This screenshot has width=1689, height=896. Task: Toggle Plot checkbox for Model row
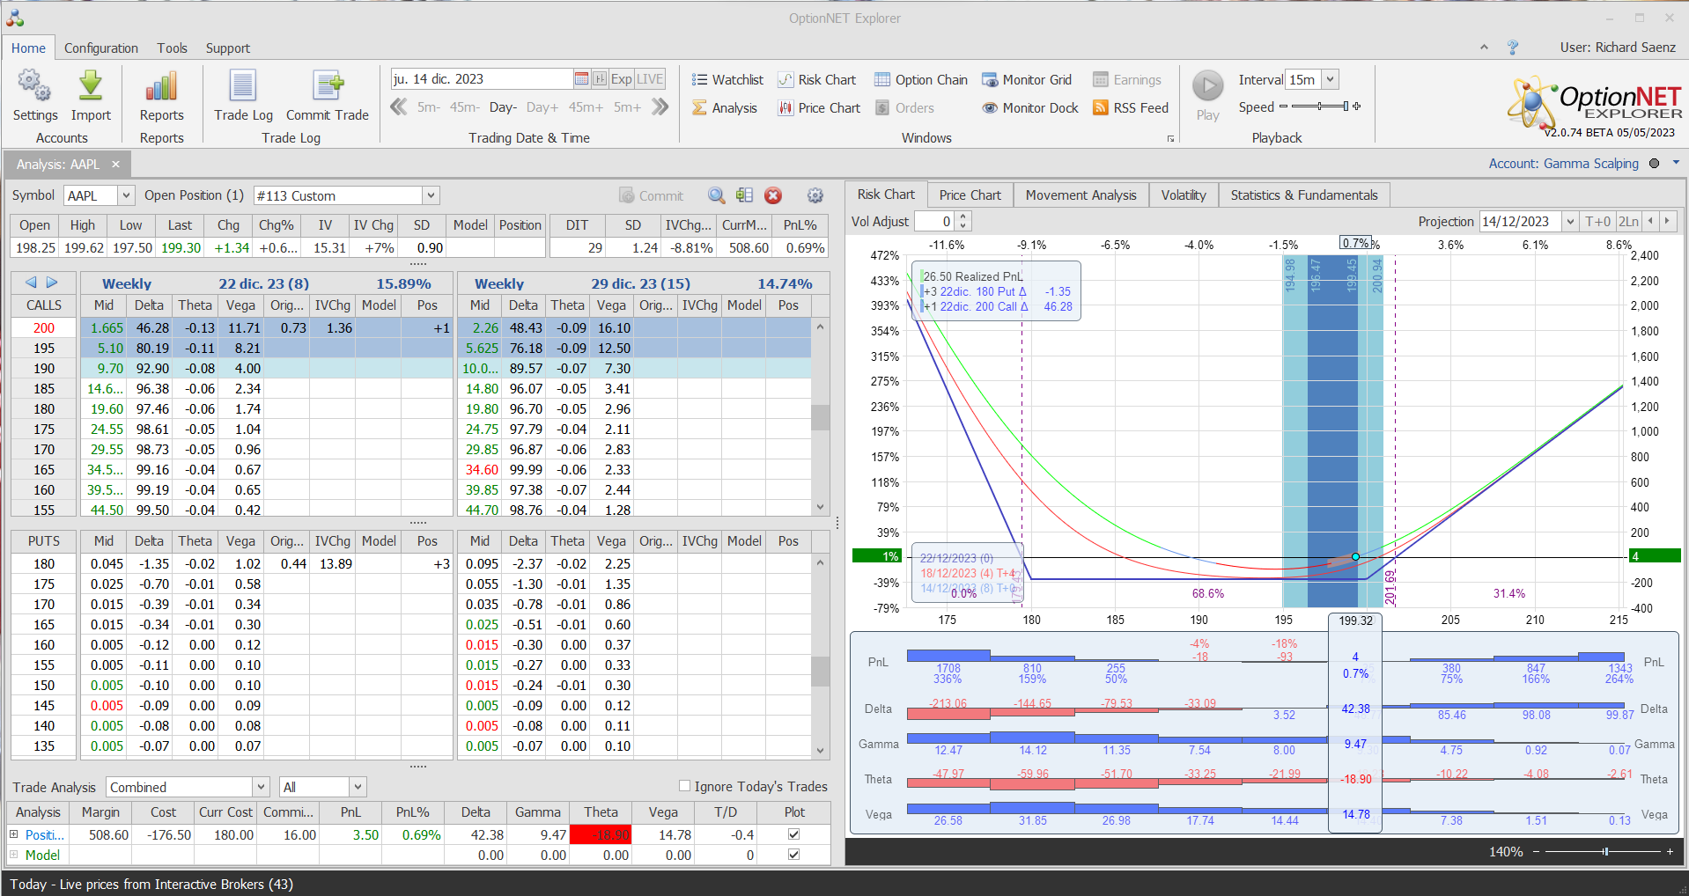tap(793, 855)
